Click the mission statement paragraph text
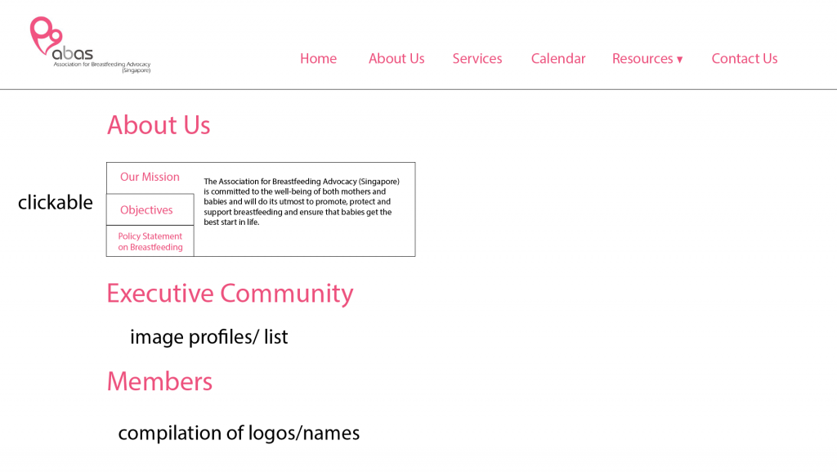The width and height of the screenshot is (837, 472). (301, 202)
